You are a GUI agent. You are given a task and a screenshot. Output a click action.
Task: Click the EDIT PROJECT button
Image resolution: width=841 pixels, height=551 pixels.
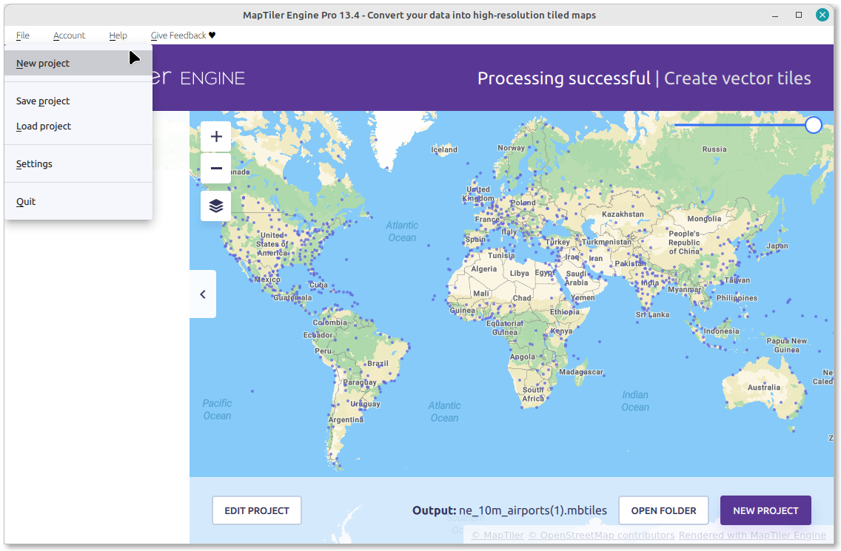pyautogui.click(x=257, y=510)
